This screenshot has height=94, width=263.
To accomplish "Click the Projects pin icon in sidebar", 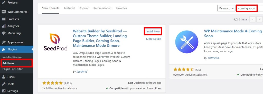I will (x=4, y=3).
